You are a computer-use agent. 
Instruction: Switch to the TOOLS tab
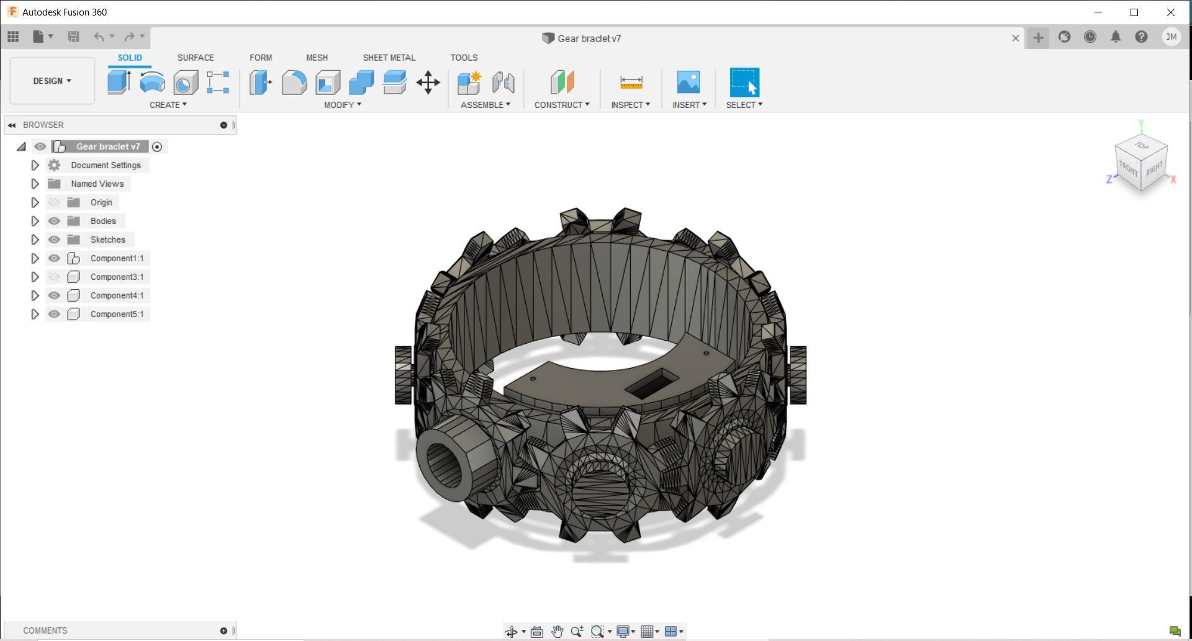point(464,58)
